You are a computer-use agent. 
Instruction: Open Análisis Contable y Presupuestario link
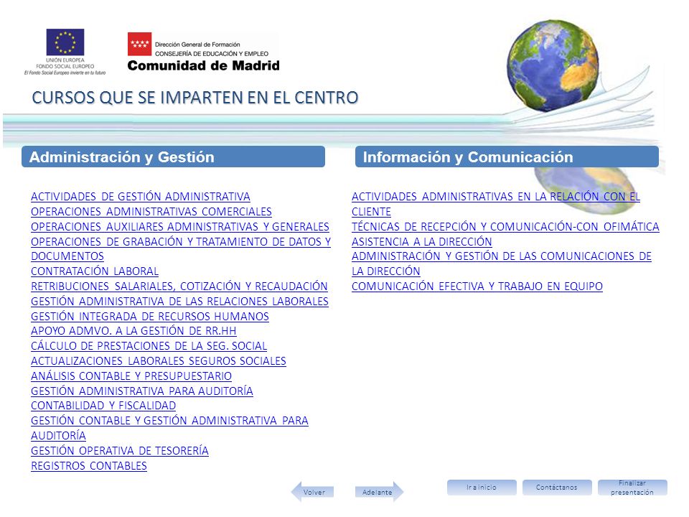(x=131, y=376)
